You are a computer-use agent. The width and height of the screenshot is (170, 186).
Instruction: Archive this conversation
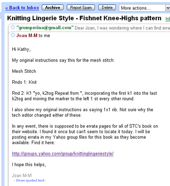[x=52, y=7]
